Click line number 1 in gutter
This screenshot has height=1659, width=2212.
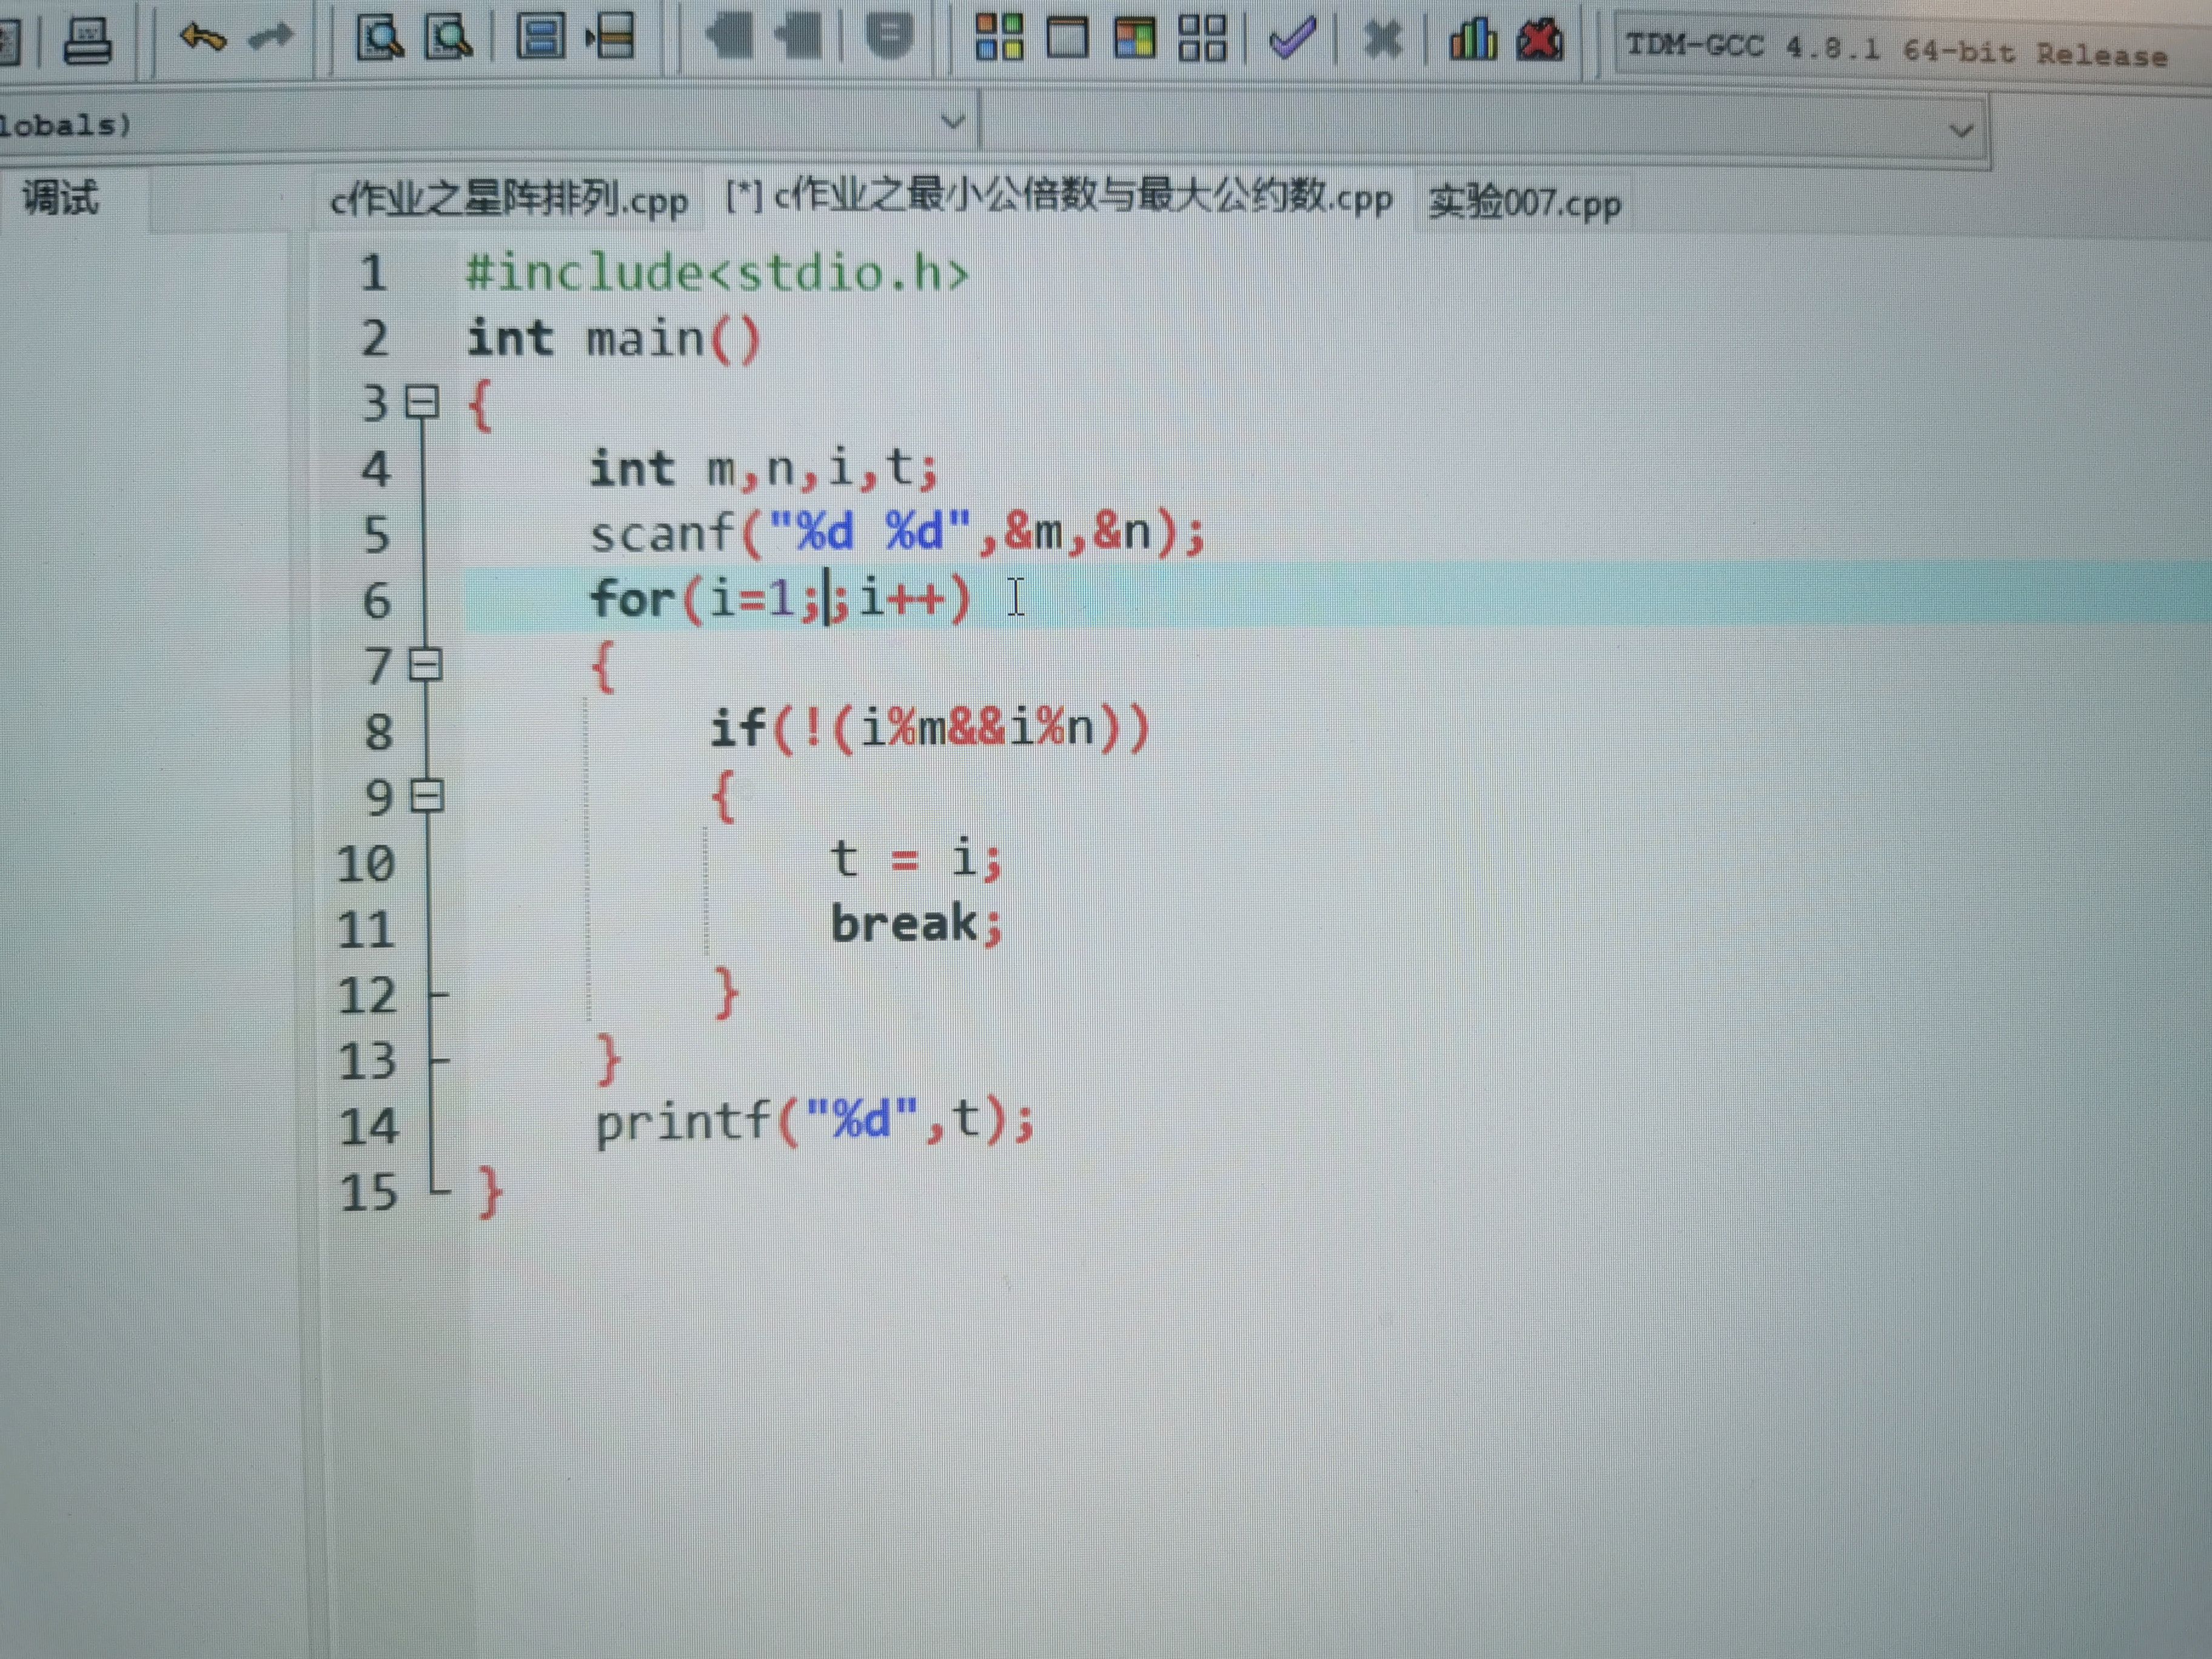coord(373,273)
